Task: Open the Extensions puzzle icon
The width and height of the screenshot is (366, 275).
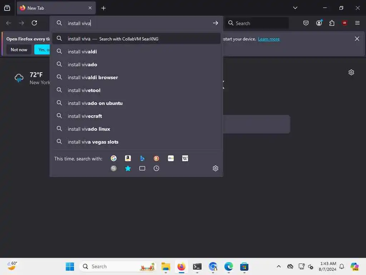Action: click(332, 23)
